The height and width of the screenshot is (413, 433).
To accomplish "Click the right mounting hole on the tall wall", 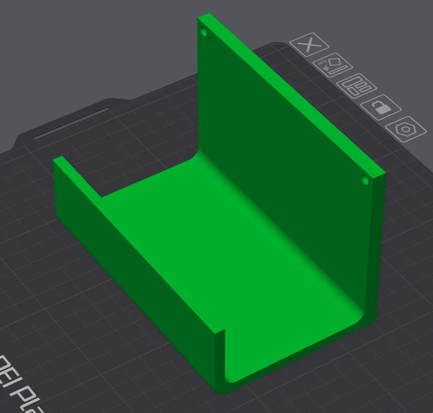I will 364,178.
